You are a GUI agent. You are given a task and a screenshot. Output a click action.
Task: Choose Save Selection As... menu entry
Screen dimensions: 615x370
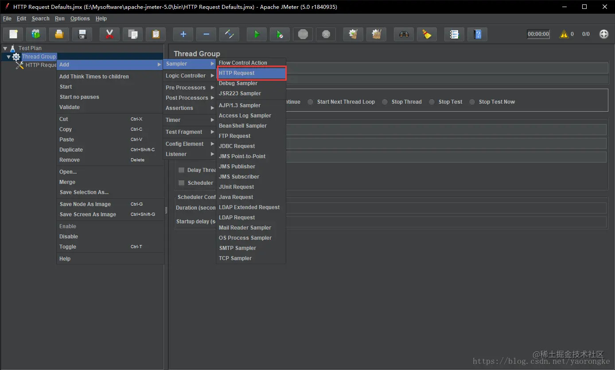(110, 192)
